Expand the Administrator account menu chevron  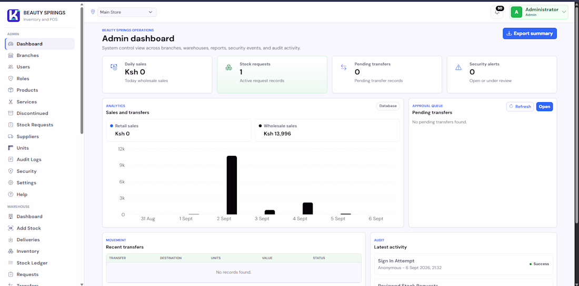[x=564, y=12]
